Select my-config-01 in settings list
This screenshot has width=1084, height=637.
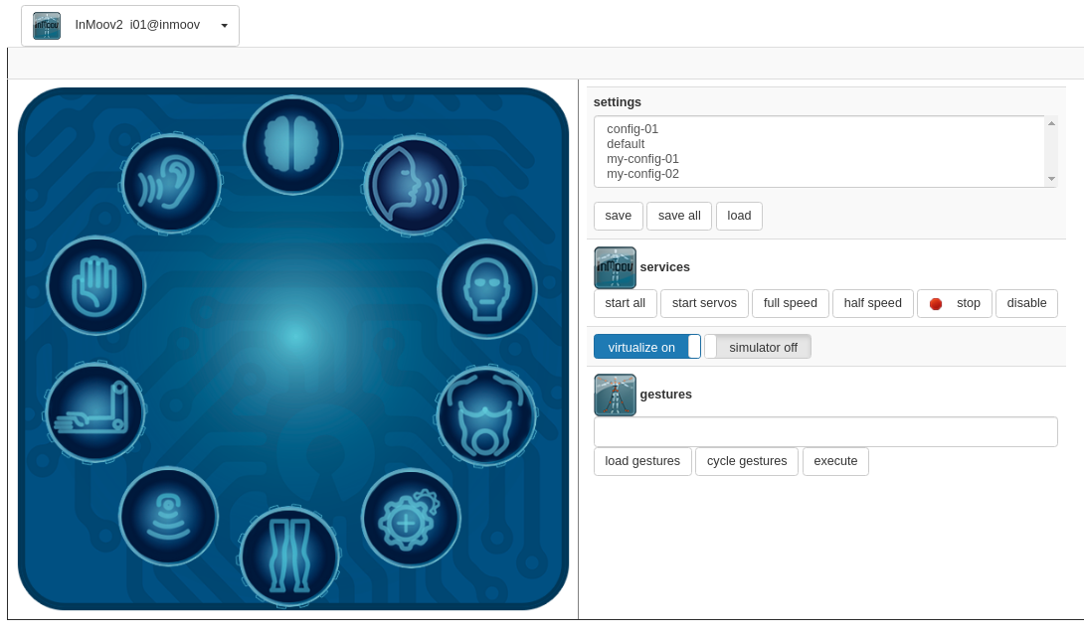tap(642, 159)
